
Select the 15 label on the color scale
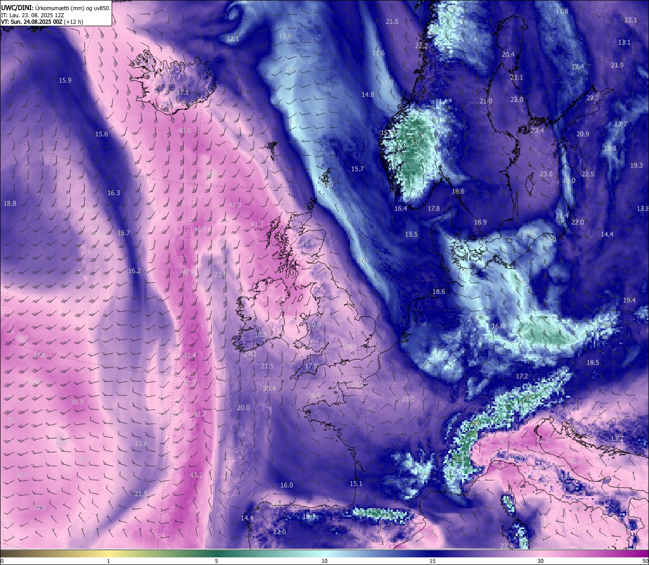click(432, 561)
